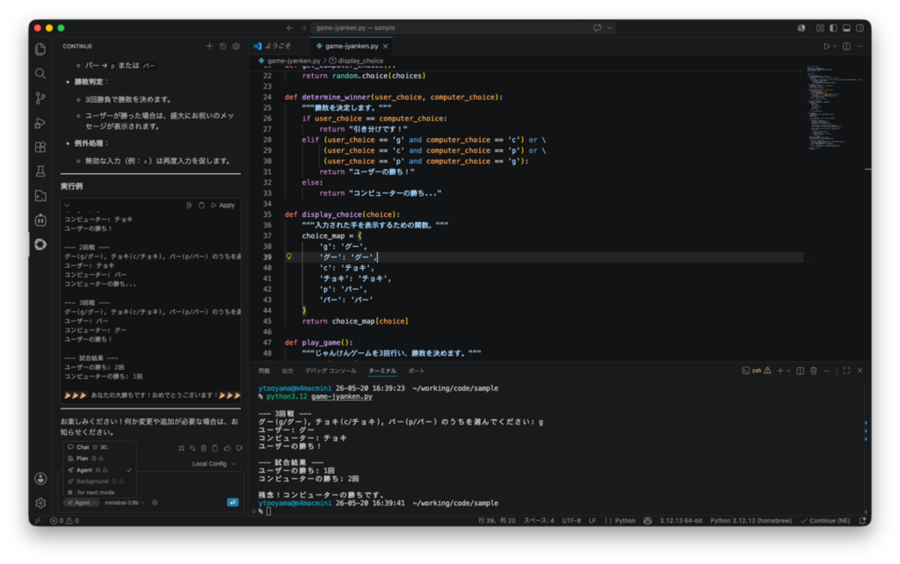The height and width of the screenshot is (564, 900).
Task: Select Plan mode in the mode menu
Action: tap(99, 459)
